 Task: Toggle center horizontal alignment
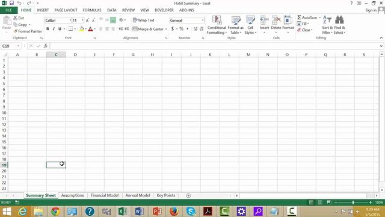(x=107, y=29)
